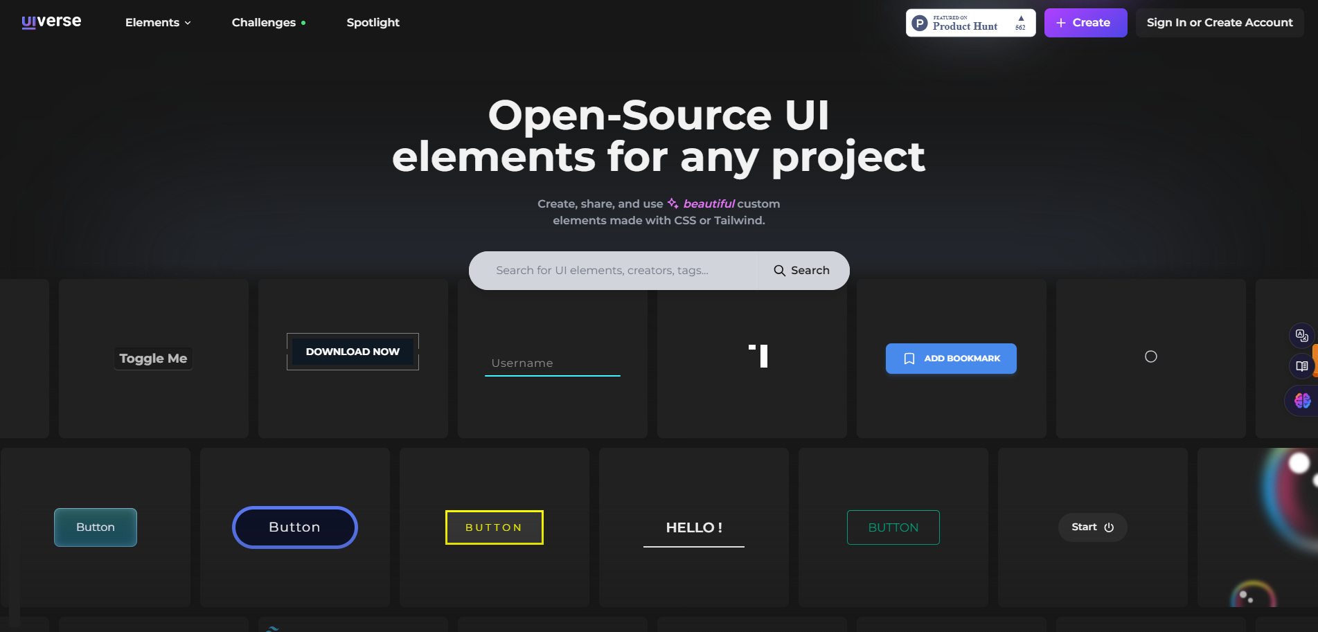Click the purple Create button
Viewport: 1318px width, 632px height.
[x=1085, y=22]
